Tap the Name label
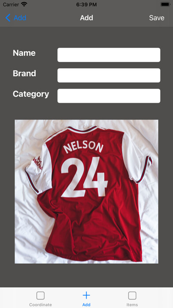 click(x=24, y=53)
